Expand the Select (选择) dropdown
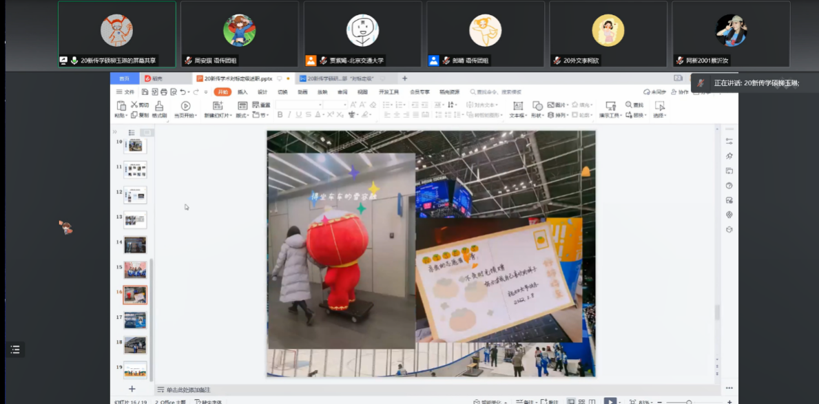The image size is (819, 404). coord(659,116)
